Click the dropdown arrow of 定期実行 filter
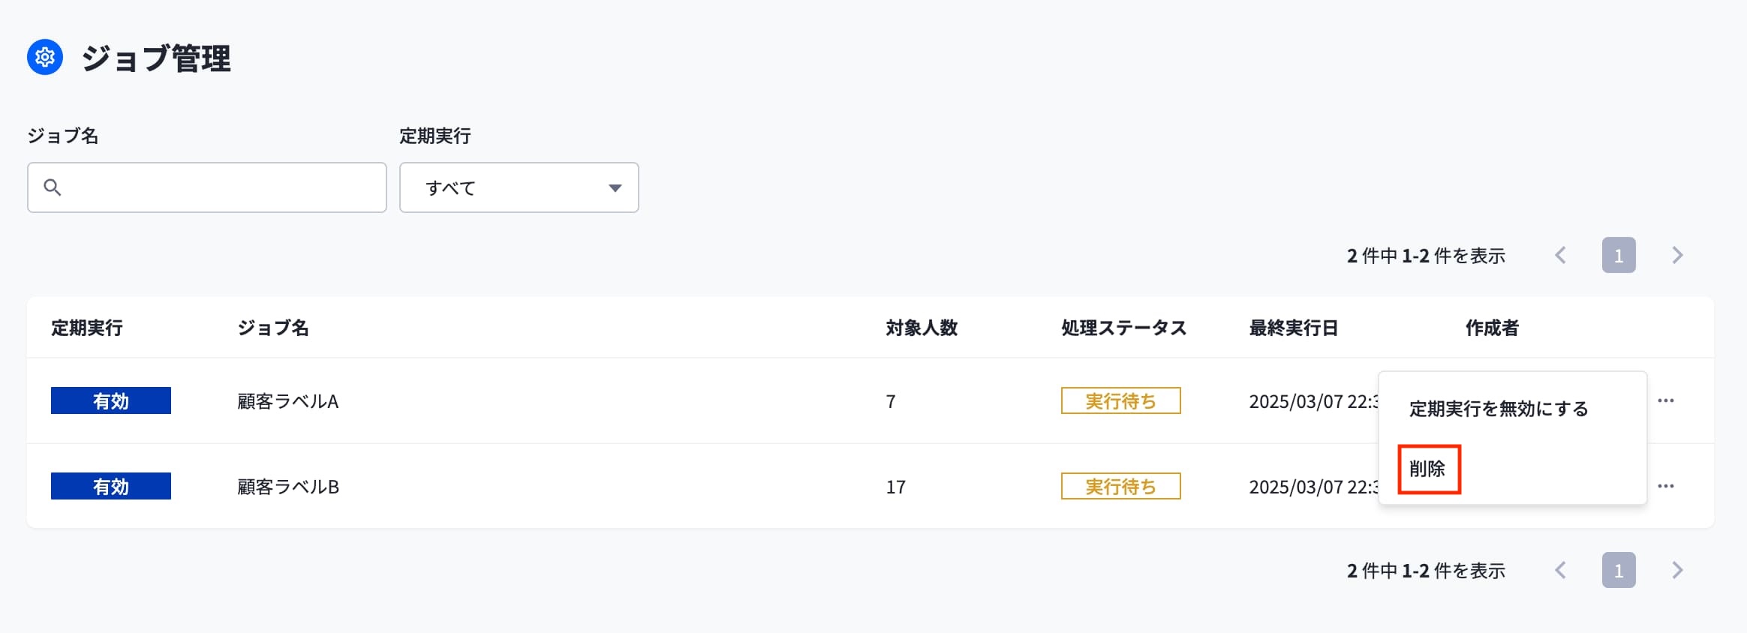This screenshot has width=1747, height=633. coord(615,188)
